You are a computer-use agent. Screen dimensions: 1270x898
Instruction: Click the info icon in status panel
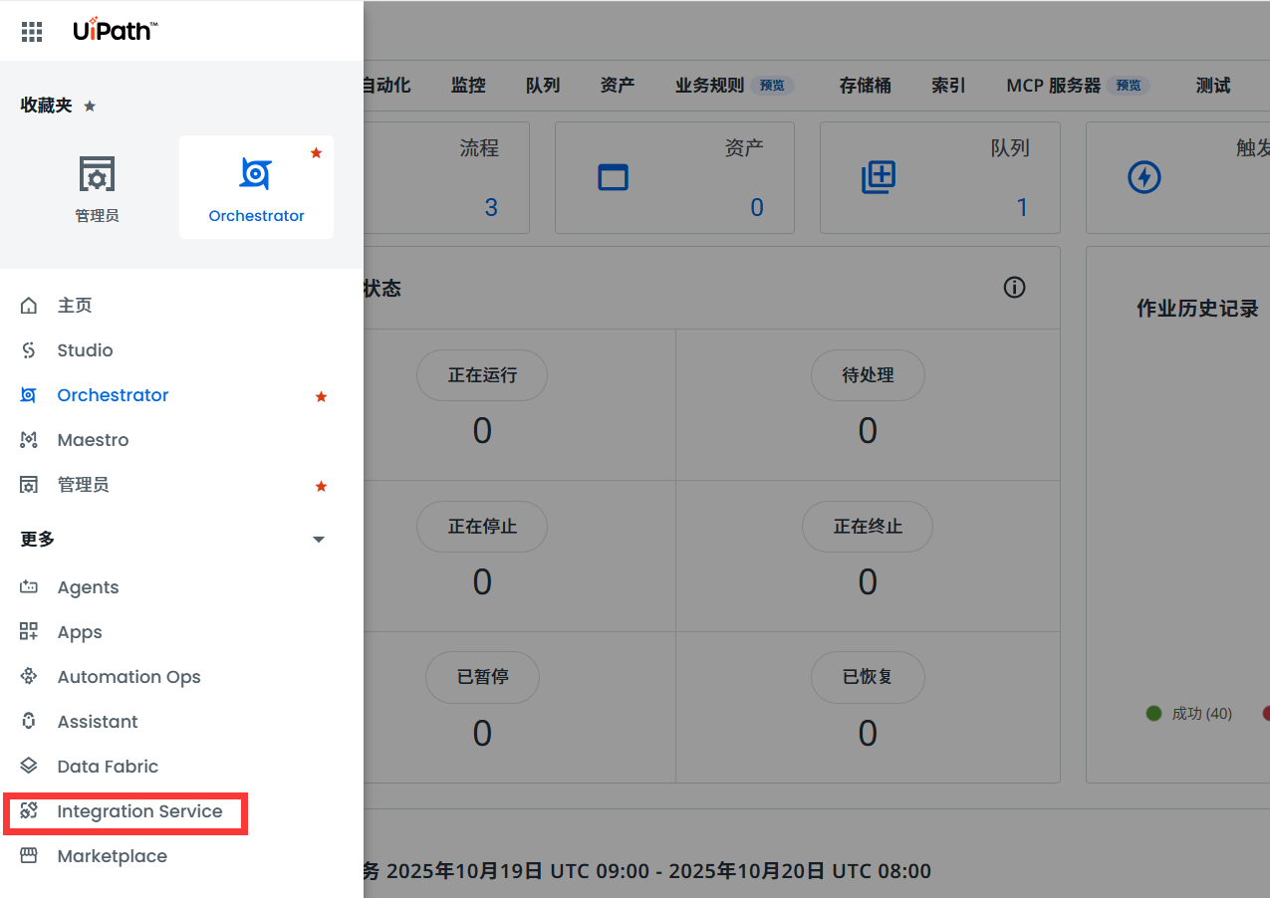(x=1014, y=288)
